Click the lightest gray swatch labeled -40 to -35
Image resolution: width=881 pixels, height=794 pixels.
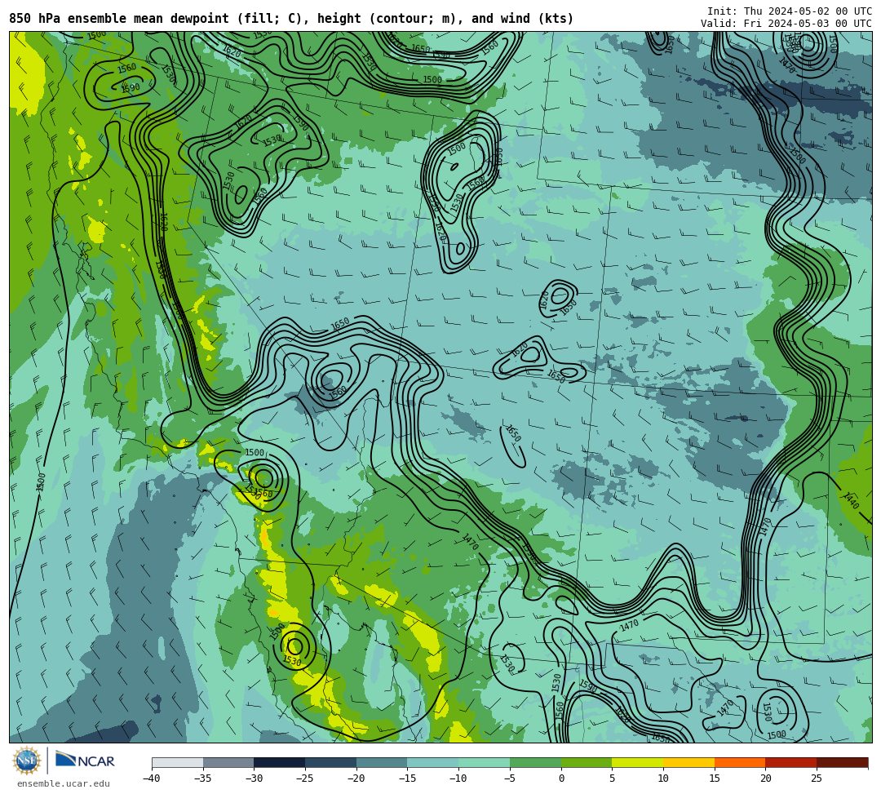pyautogui.click(x=178, y=762)
